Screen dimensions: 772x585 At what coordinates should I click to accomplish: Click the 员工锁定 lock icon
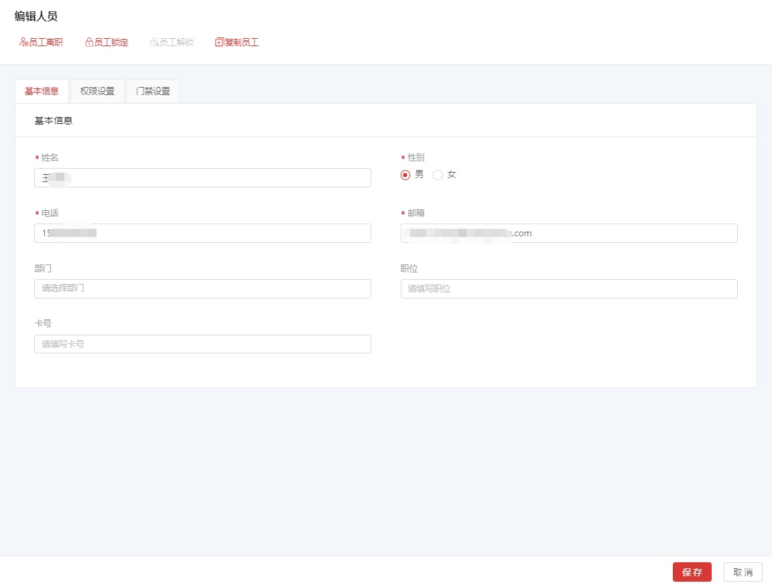(89, 42)
